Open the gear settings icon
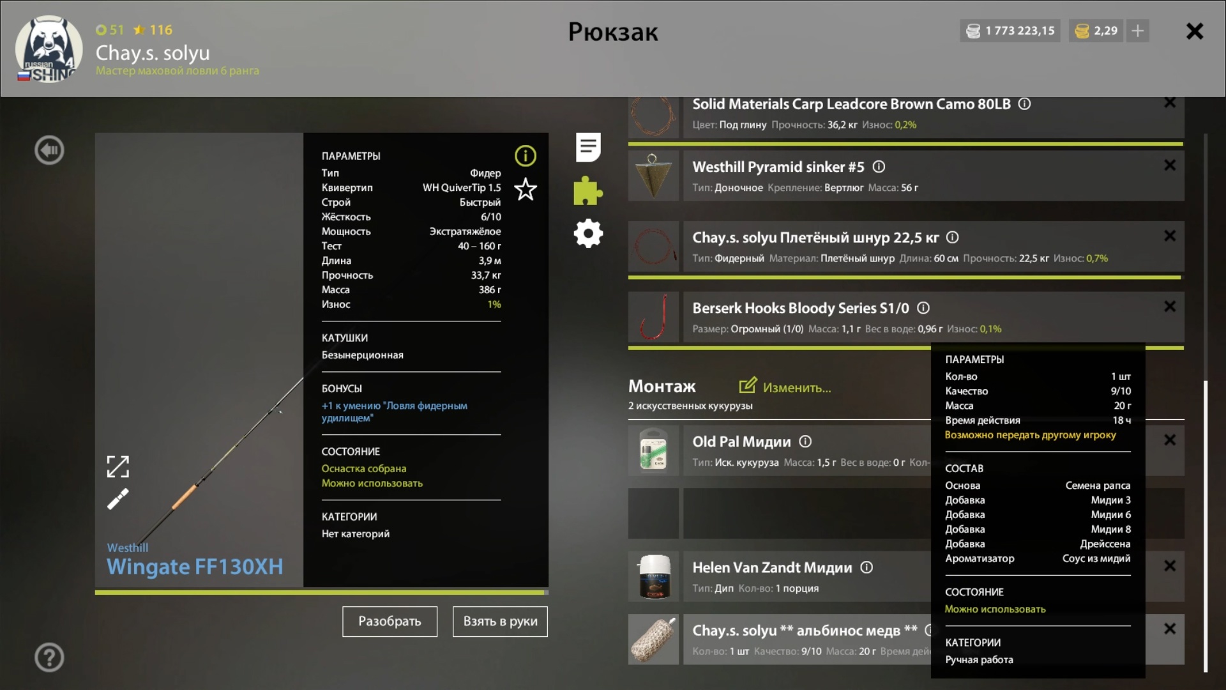The image size is (1226, 690). (x=588, y=233)
